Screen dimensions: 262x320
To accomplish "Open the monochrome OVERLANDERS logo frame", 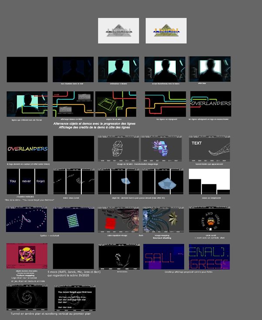I will point(211,104).
